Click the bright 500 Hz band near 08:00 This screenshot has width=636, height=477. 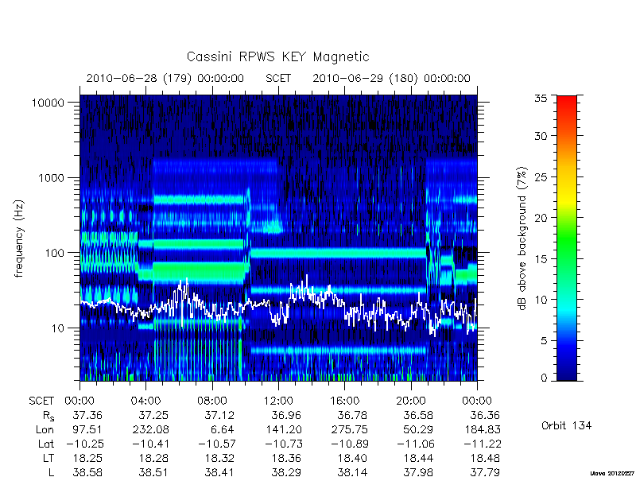tap(199, 200)
